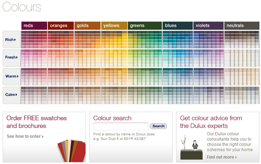Image resolution: width=261 pixels, height=164 pixels.
Task: Open the violets colour tab
Action: point(209,26)
